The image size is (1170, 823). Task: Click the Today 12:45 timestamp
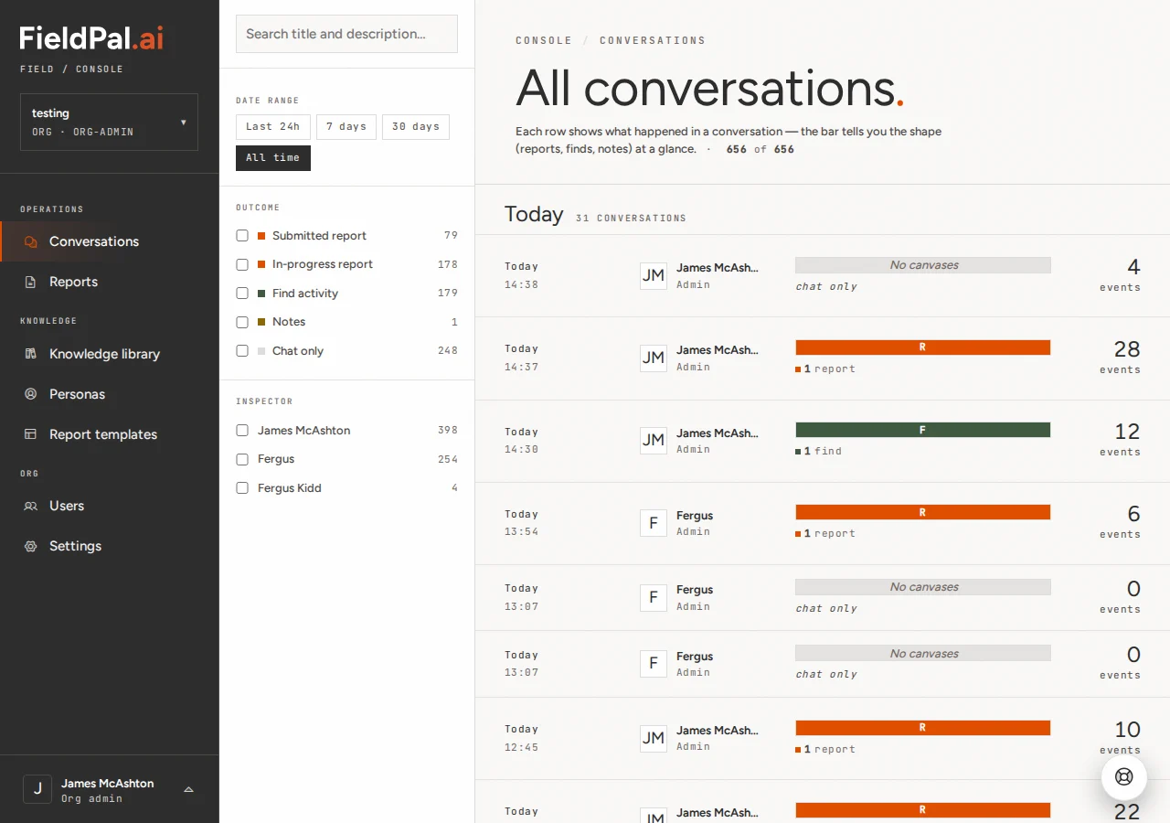522,738
